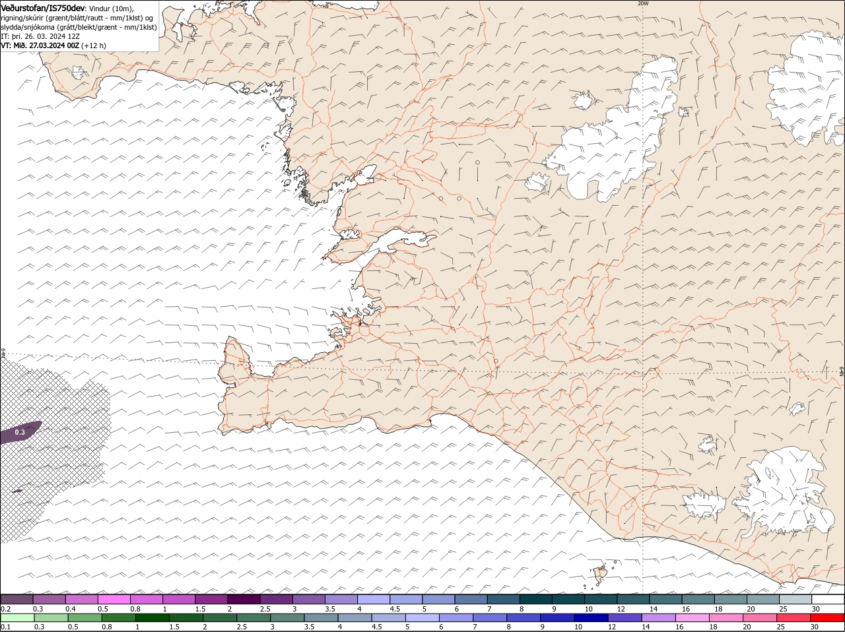Screen dimensions: 845x632
Task: Click the hot pink 20–25 swatch in lower legend
Action: click(760, 617)
